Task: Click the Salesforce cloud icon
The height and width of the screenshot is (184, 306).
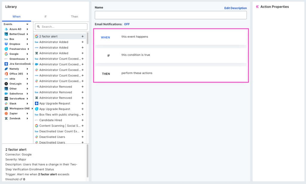Action: click(6, 94)
